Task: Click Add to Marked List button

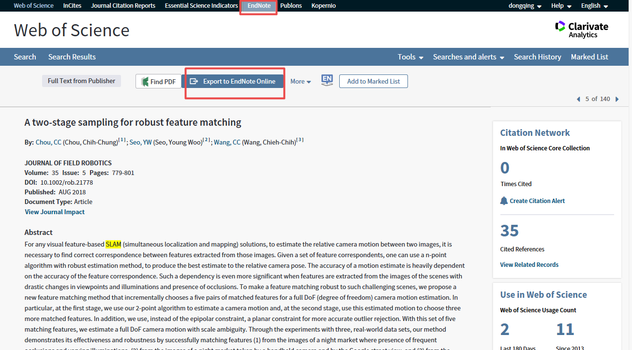Action: 374,81
